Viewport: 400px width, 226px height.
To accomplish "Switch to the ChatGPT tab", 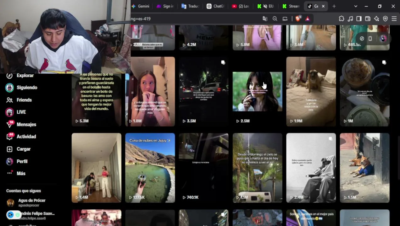I will pyautogui.click(x=215, y=6).
